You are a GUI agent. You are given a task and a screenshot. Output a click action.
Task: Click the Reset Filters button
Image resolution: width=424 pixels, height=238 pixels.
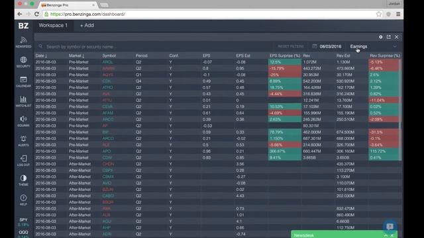click(x=291, y=46)
